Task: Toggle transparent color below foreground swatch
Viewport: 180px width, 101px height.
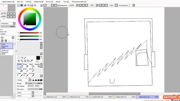Action: [x=37, y=61]
